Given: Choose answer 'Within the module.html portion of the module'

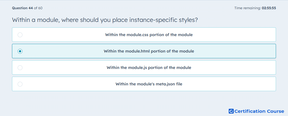Looking at the screenshot, I should tap(149, 51).
